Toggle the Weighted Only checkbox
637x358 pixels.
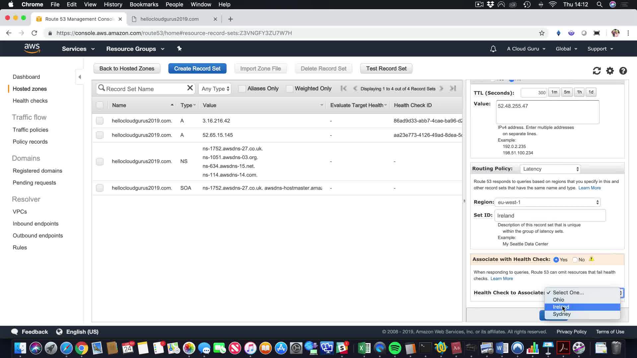pos(290,89)
